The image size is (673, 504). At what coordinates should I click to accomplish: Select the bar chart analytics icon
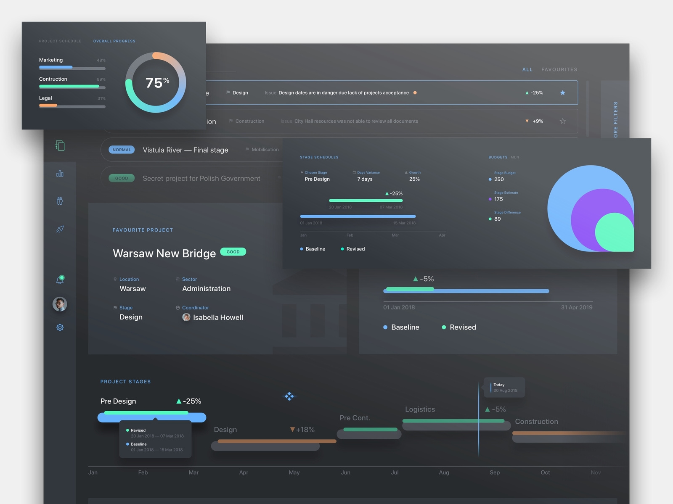[x=60, y=173]
